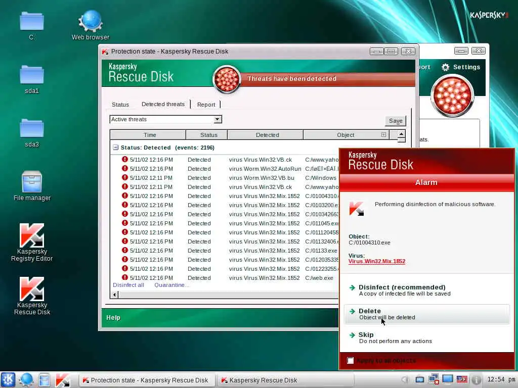Screen dimensions: 518x388
Task: Choose Skip in Alarm dialog
Action: [x=426, y=337]
